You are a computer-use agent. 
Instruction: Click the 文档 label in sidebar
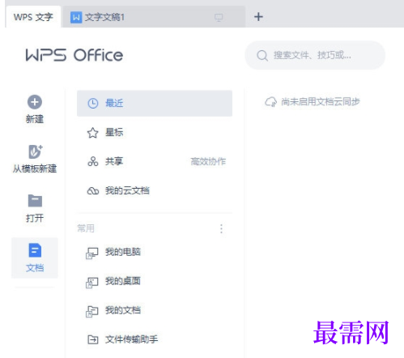pos(35,267)
